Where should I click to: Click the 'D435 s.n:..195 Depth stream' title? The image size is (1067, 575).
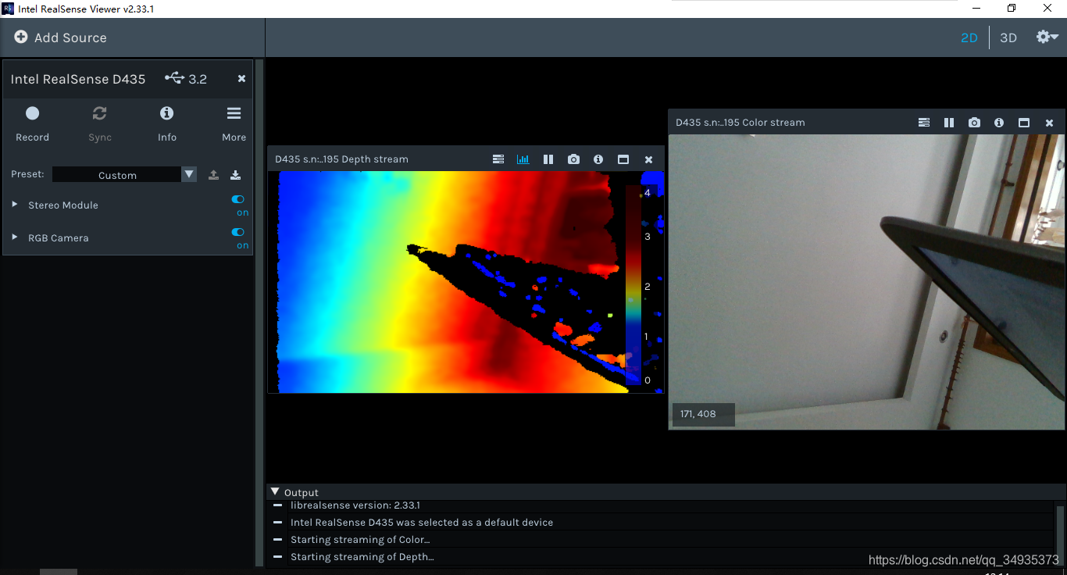click(341, 159)
